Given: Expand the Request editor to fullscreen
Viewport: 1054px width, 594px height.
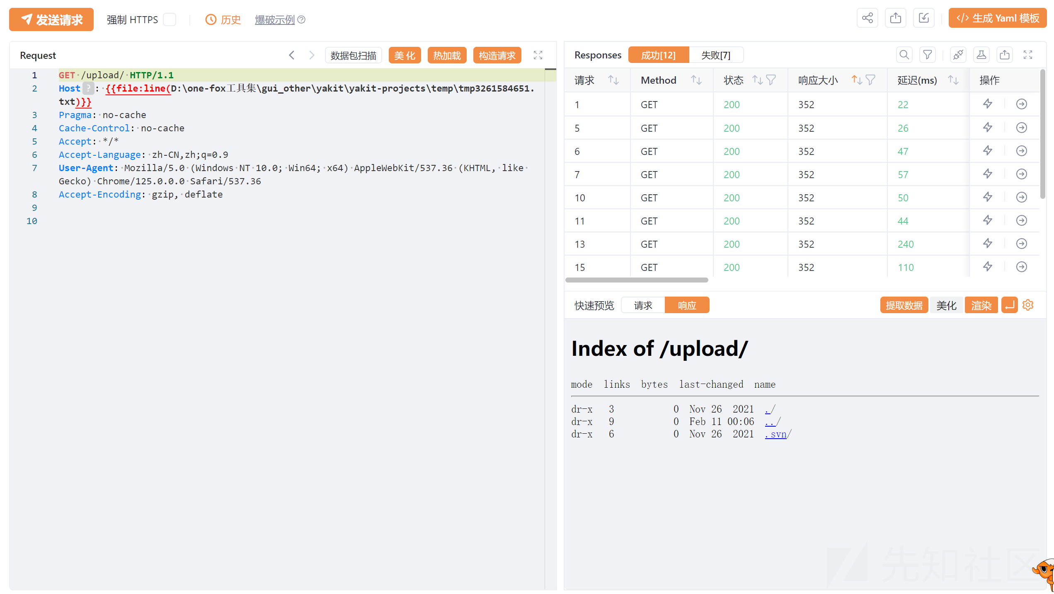Looking at the screenshot, I should tap(538, 55).
